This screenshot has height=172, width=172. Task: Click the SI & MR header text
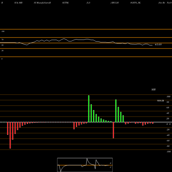pyautogui.click(x=18, y=3)
